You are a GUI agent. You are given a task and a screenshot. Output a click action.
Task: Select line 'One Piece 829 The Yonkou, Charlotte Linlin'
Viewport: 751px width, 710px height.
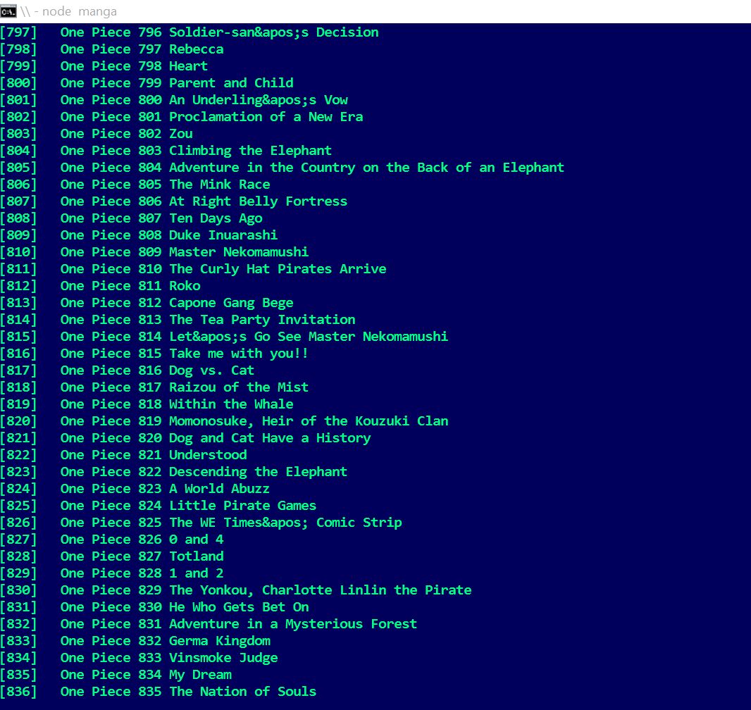tap(266, 590)
